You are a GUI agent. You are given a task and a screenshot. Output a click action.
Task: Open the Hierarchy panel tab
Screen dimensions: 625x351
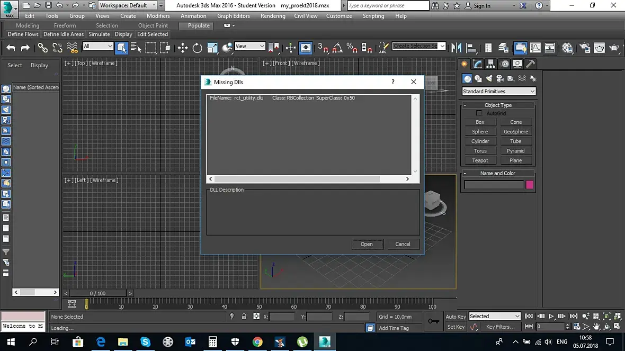[490, 64]
